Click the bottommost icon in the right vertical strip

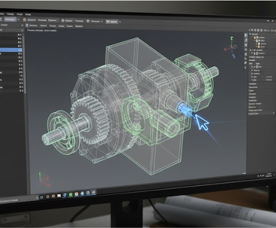pyautogui.click(x=245, y=68)
